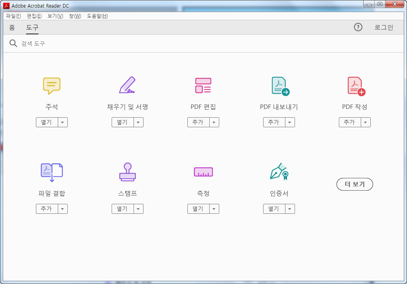Click the PDF 작성 create icon
Screen dimensions: 407x284
(x=356, y=86)
